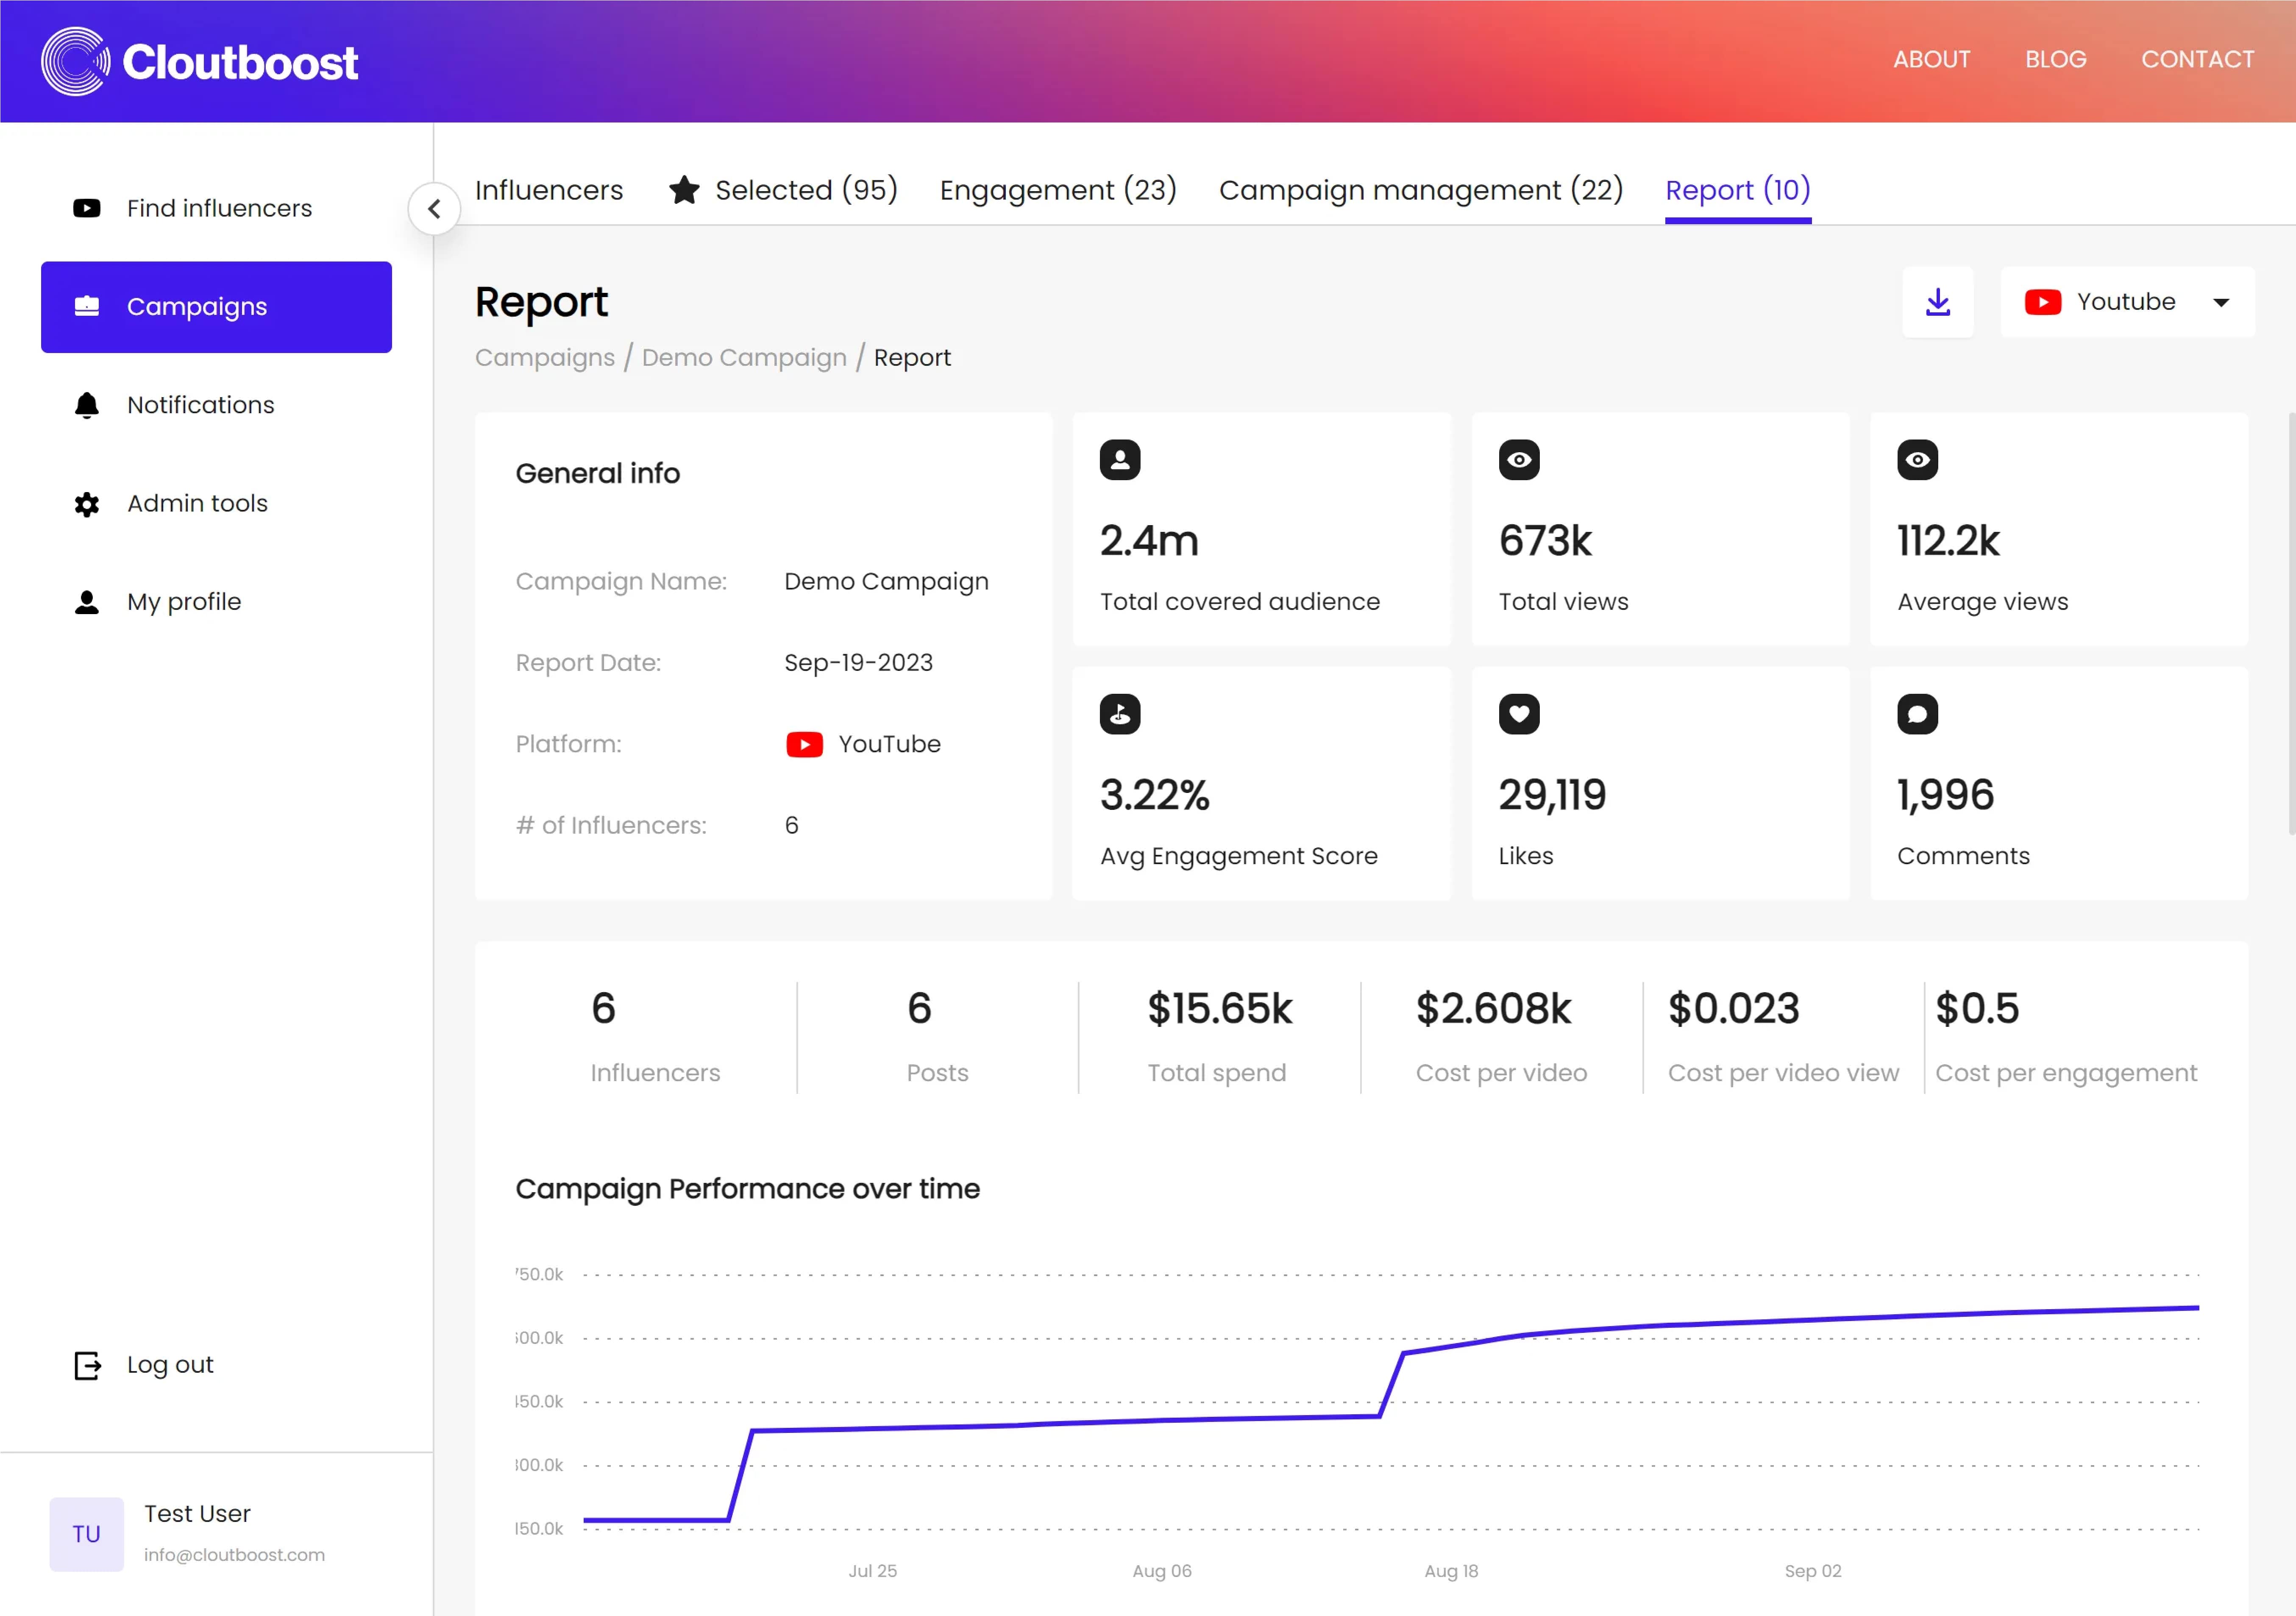Download the report with the download icon

[x=1938, y=302]
